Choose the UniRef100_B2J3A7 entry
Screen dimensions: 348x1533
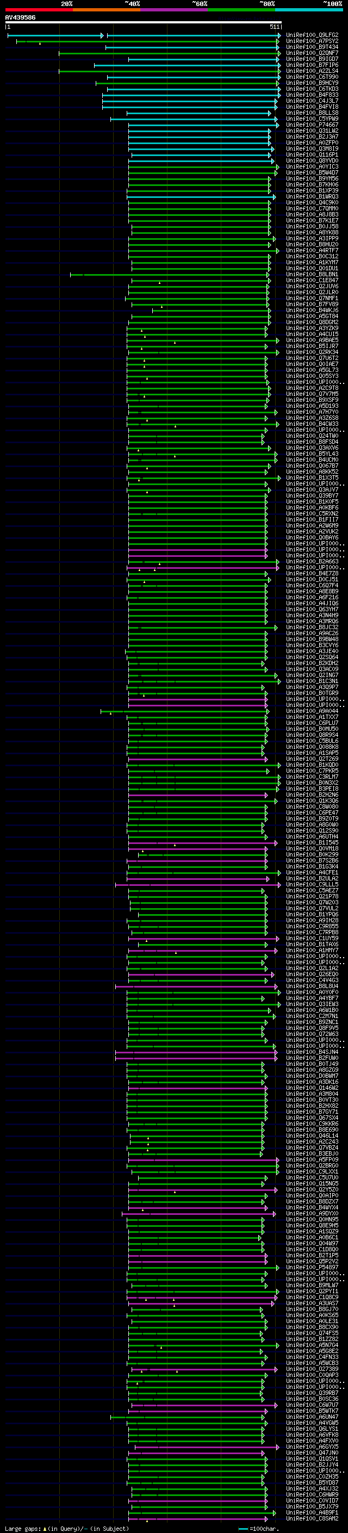(312, 137)
